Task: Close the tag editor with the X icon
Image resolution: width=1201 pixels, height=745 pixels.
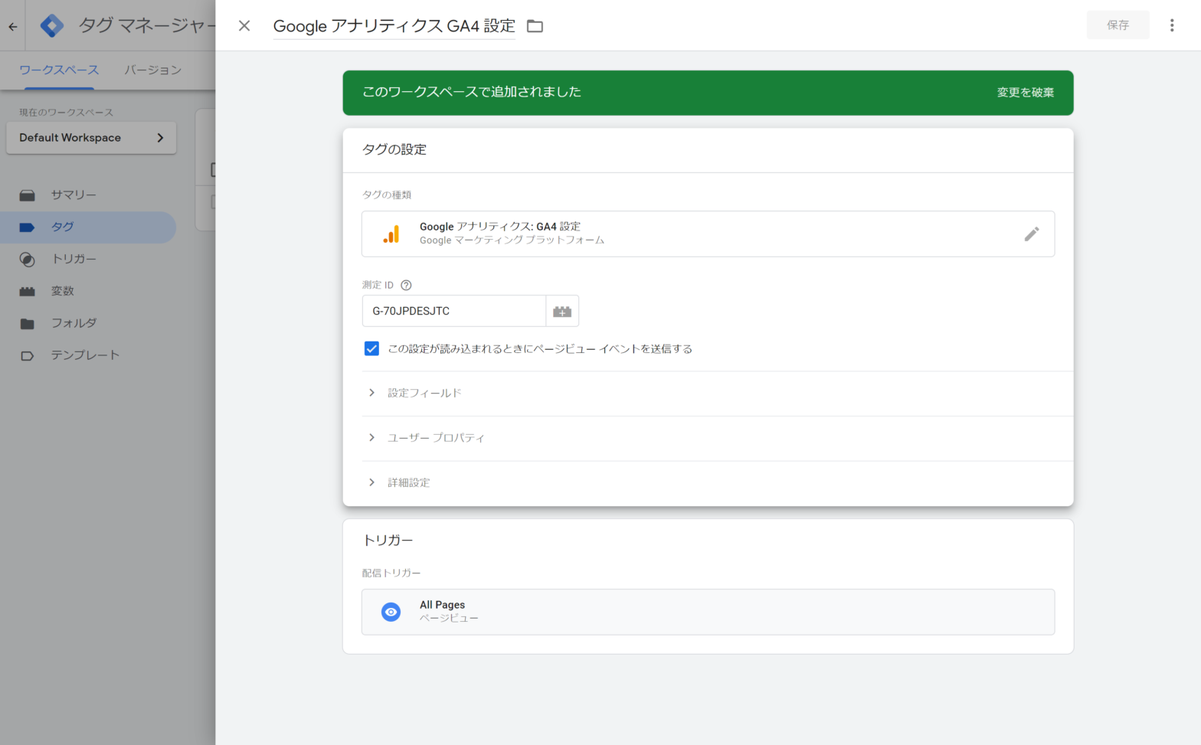Action: (244, 26)
